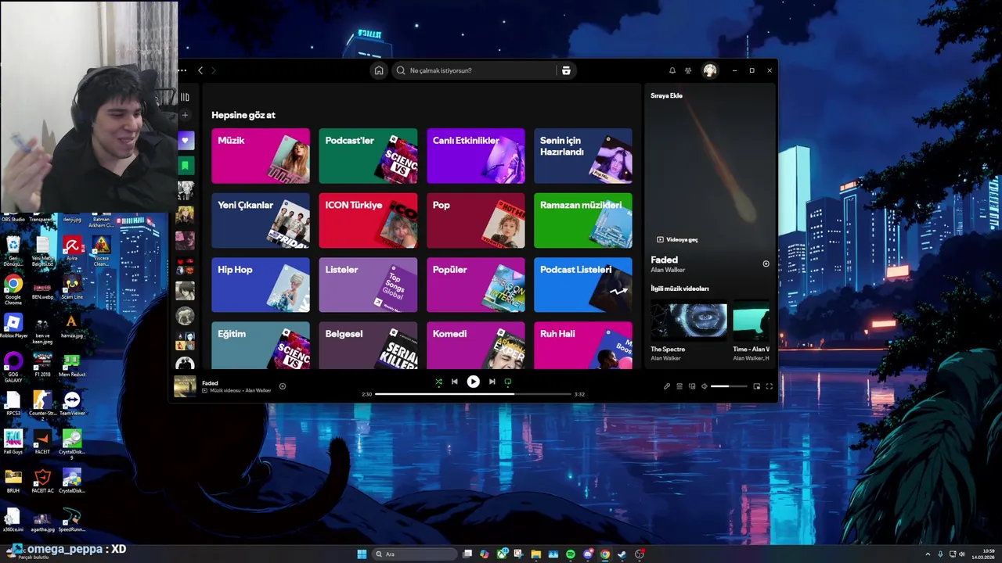Open the green bookmark episodes item
This screenshot has width=1002, height=563.
pyautogui.click(x=185, y=166)
